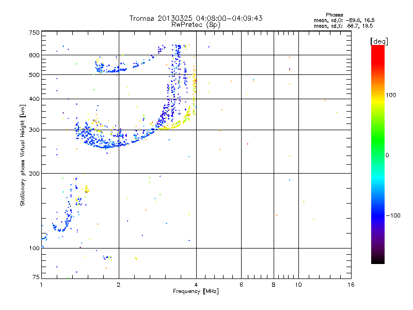Click the x-axis '16' tick label
Viewport: 413px width, 310px height.
[x=351, y=285]
